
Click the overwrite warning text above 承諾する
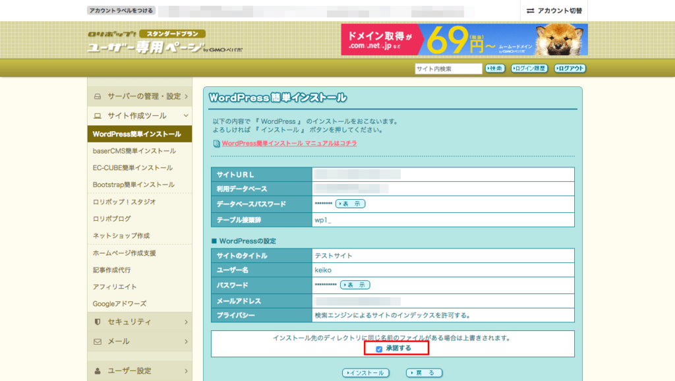pos(392,338)
